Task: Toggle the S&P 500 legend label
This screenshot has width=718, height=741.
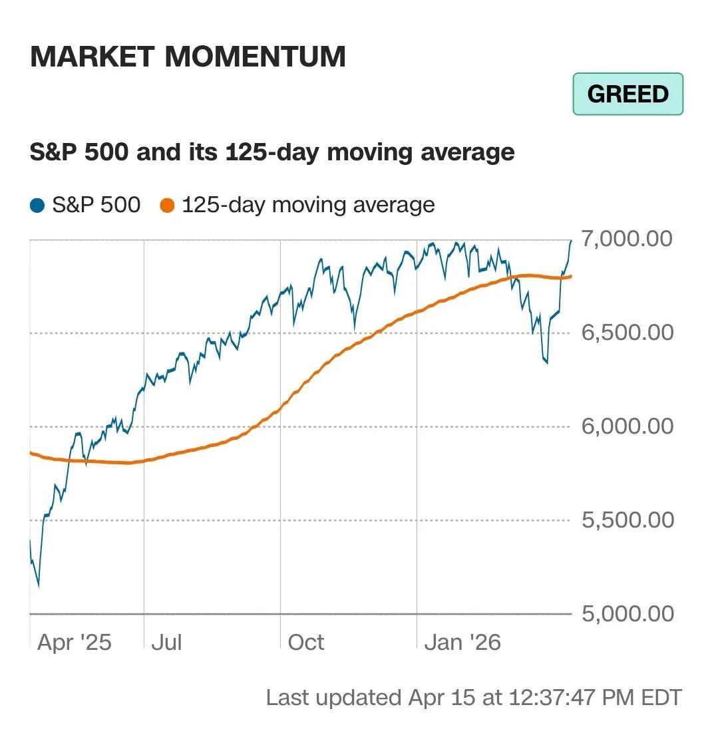Action: click(x=96, y=205)
